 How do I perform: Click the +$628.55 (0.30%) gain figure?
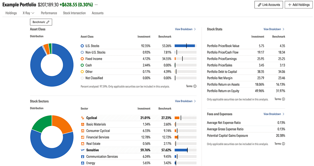tap(76, 5)
